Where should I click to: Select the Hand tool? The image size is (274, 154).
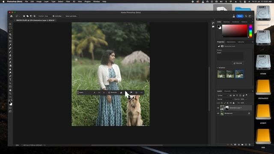pos(10,90)
